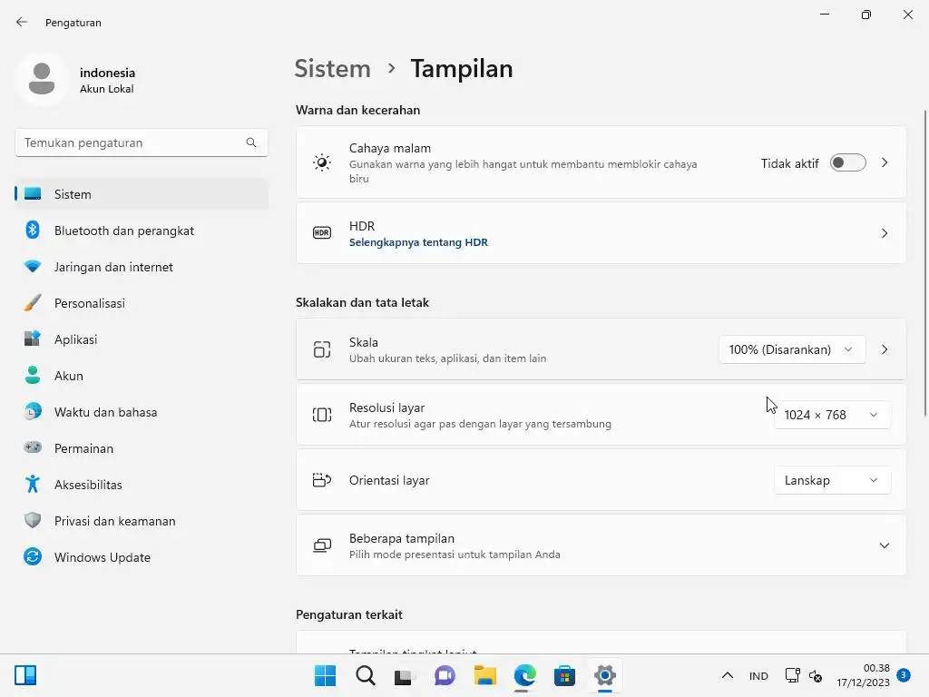Select Sistem in the sidebar
The image size is (929, 697).
click(x=142, y=194)
